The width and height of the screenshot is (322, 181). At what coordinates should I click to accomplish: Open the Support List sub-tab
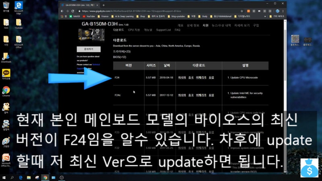tap(163, 30)
